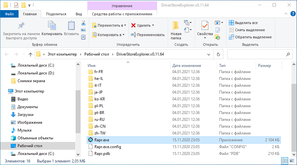Click file list vertical scrollbar down arrow
This screenshot has width=297, height=165.
click(294, 154)
